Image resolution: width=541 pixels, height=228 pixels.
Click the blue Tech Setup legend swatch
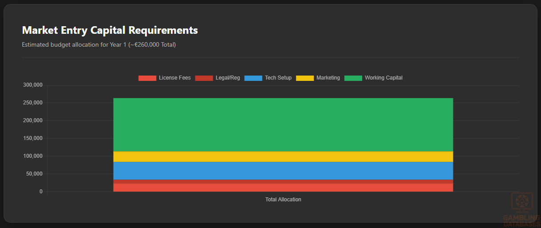pos(253,78)
